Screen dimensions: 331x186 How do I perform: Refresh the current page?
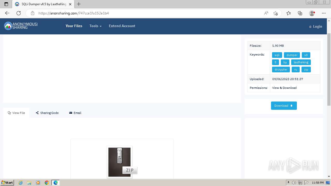(19, 13)
